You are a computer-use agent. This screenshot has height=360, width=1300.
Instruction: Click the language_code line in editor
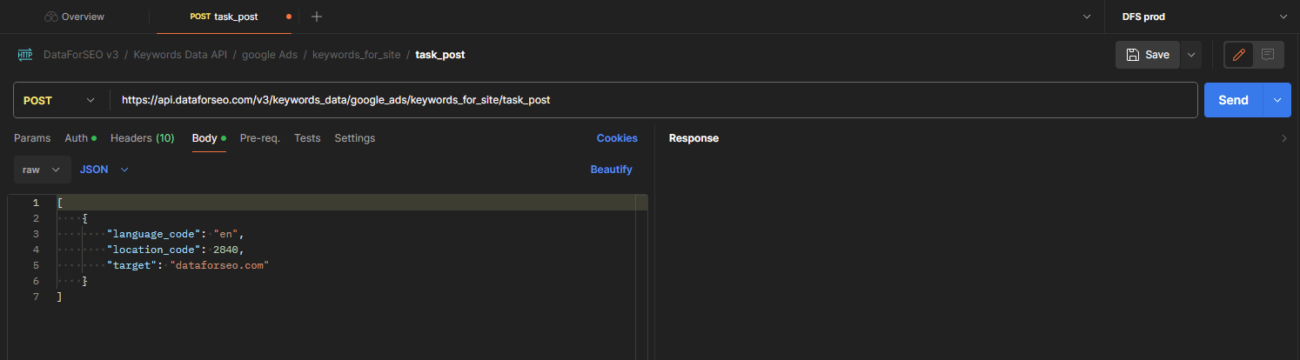click(176, 234)
